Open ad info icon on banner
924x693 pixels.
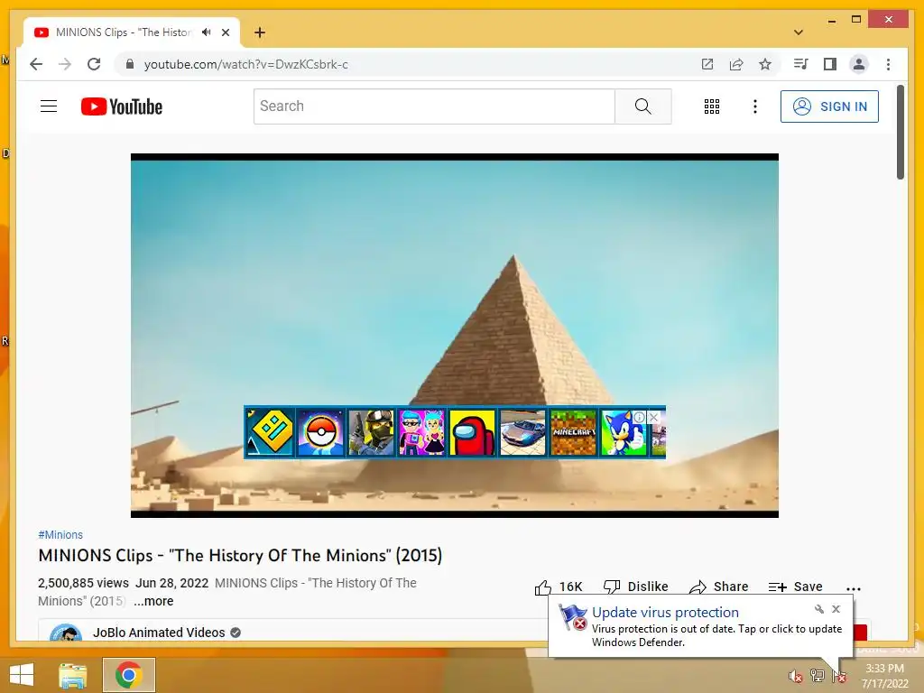point(640,417)
